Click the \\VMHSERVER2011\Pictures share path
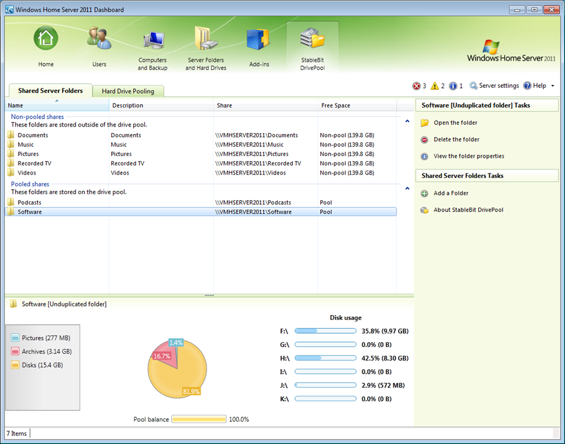The width and height of the screenshot is (565, 444). [252, 154]
